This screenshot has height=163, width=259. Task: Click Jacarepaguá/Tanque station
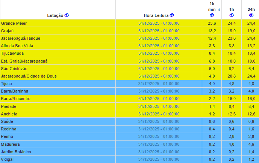[20, 38]
